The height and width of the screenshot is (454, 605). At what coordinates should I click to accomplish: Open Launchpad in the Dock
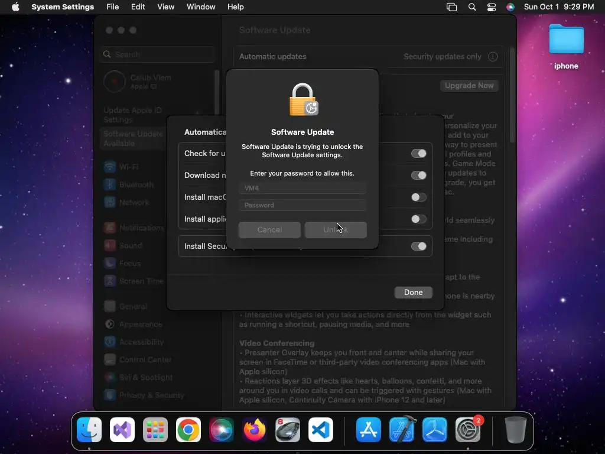point(155,430)
